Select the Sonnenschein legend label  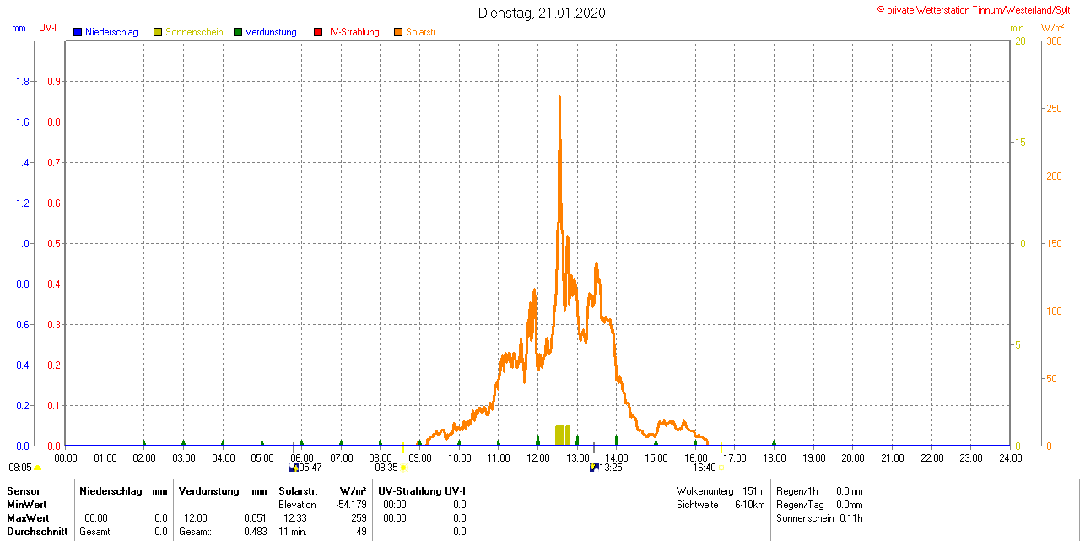194,32
